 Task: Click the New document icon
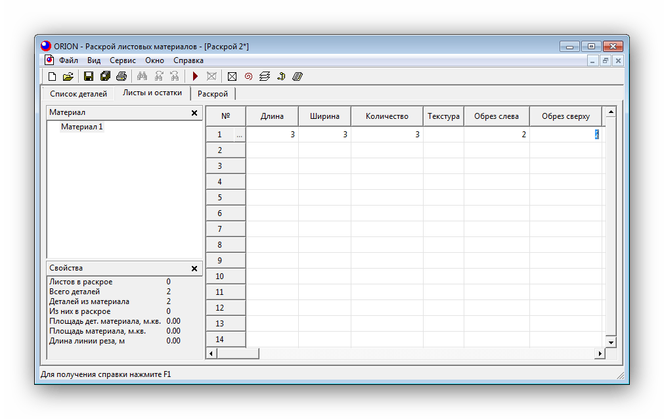[53, 76]
